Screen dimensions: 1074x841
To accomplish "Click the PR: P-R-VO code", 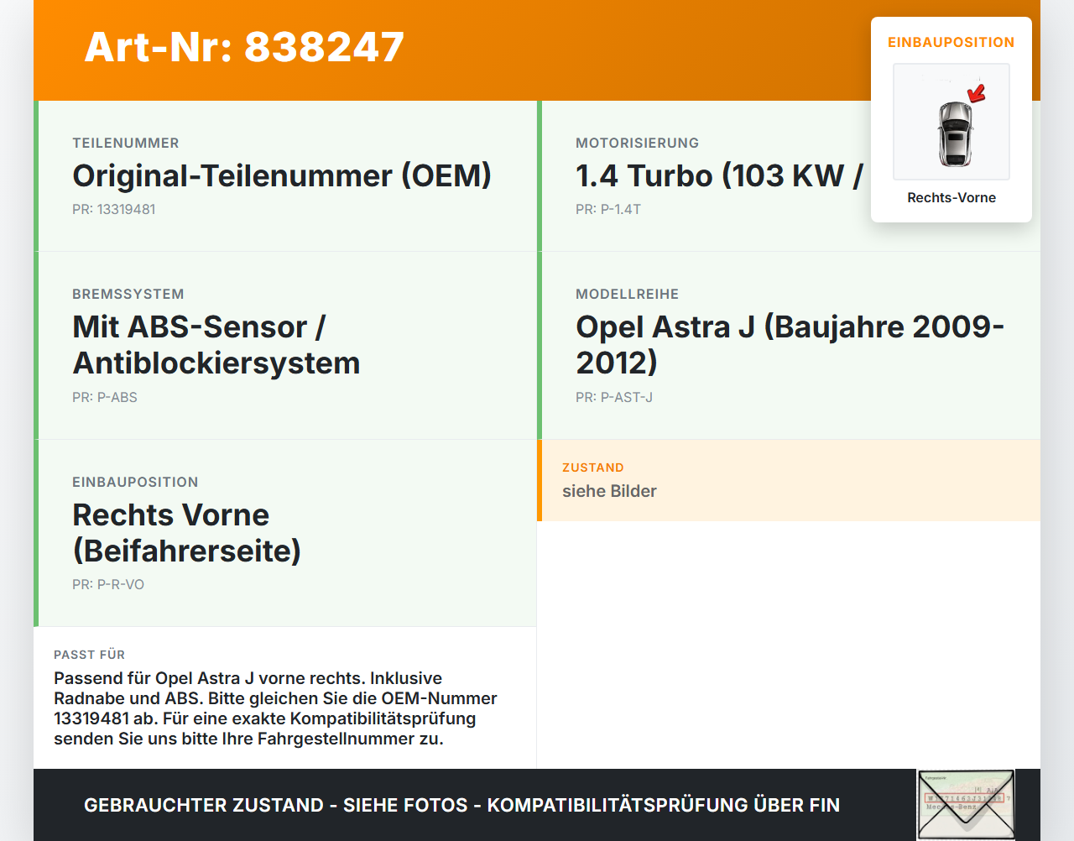I will click(x=108, y=584).
